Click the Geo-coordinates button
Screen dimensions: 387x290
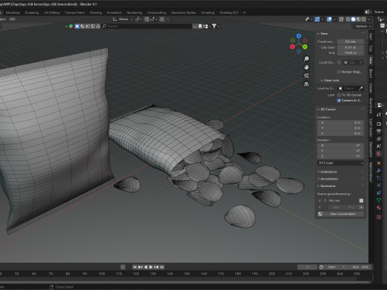coord(343,214)
